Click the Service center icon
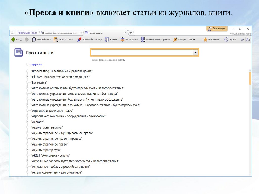 [231, 34]
